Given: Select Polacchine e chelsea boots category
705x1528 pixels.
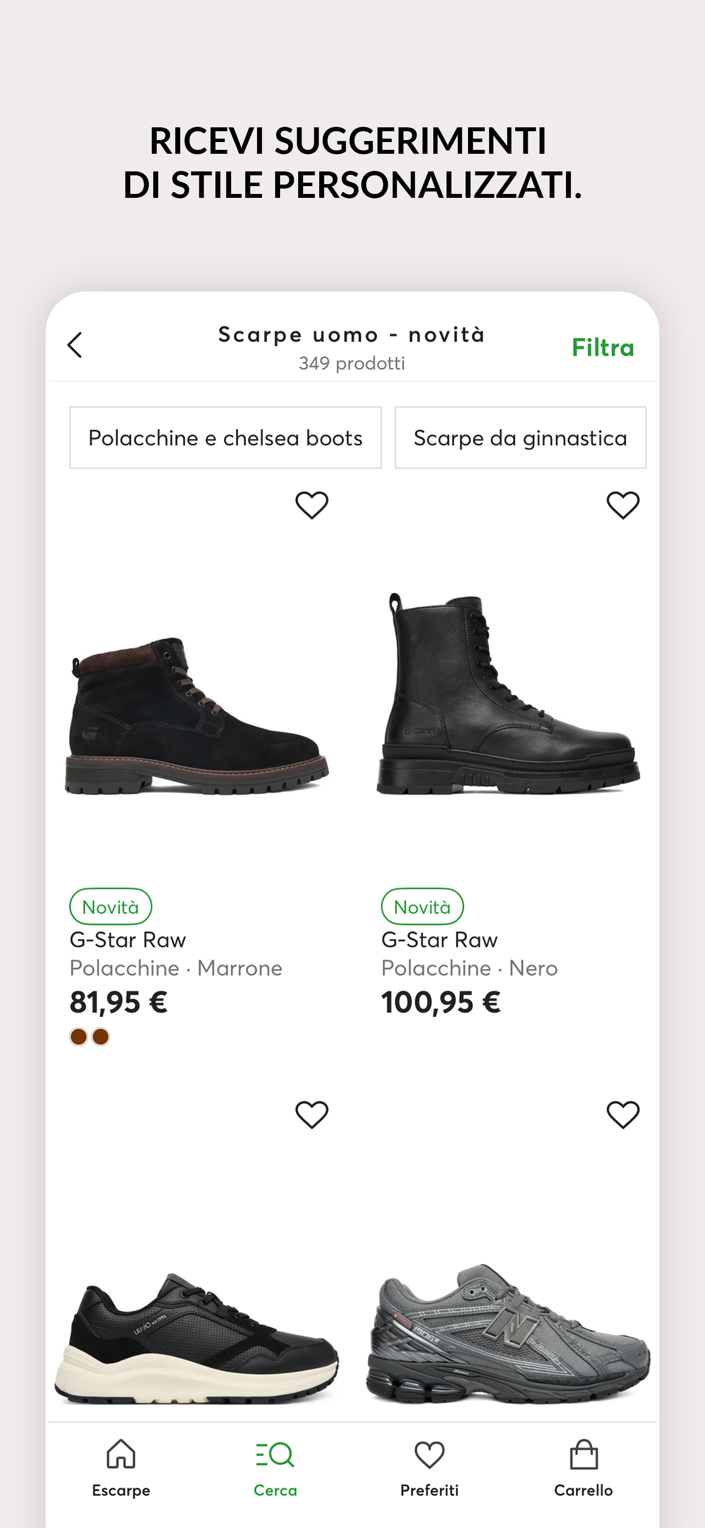Looking at the screenshot, I should [225, 438].
